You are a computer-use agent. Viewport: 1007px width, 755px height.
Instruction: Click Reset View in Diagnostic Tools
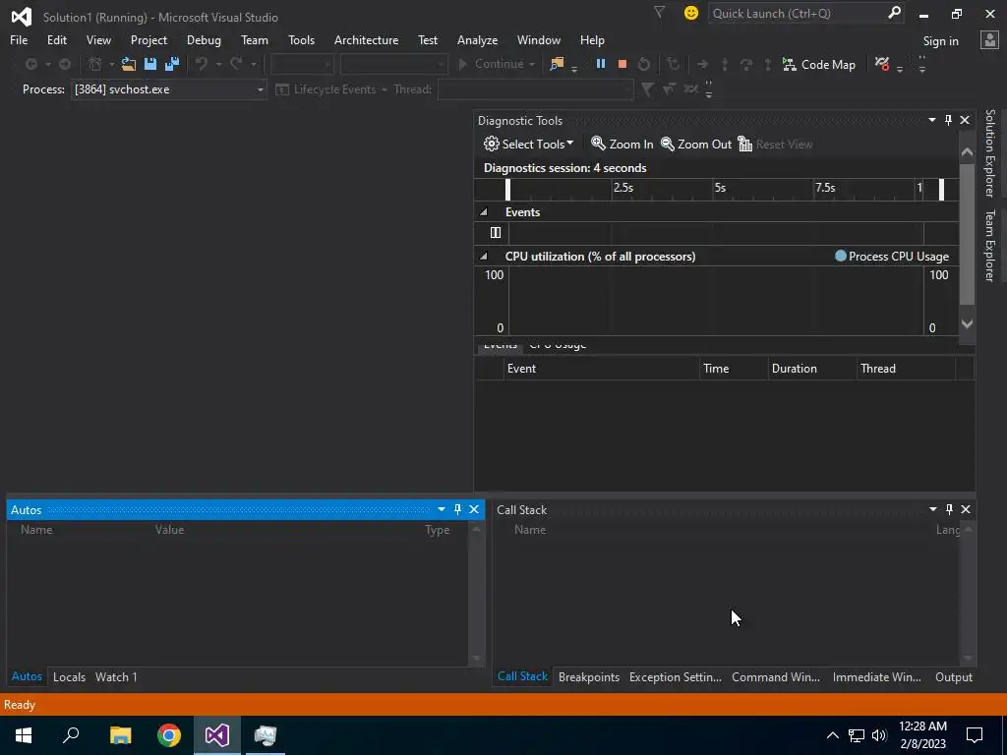775,144
